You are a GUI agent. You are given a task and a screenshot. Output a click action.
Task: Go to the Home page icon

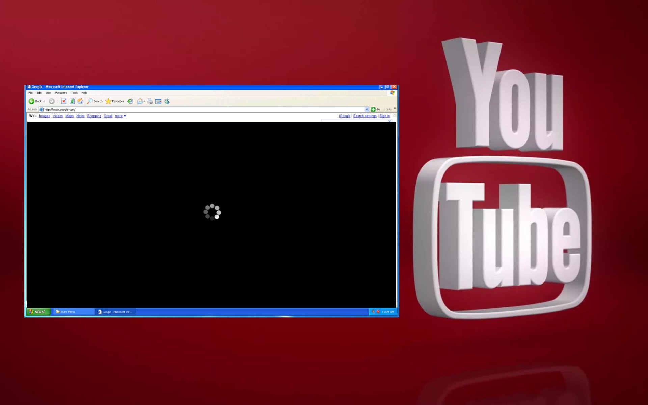coord(80,101)
